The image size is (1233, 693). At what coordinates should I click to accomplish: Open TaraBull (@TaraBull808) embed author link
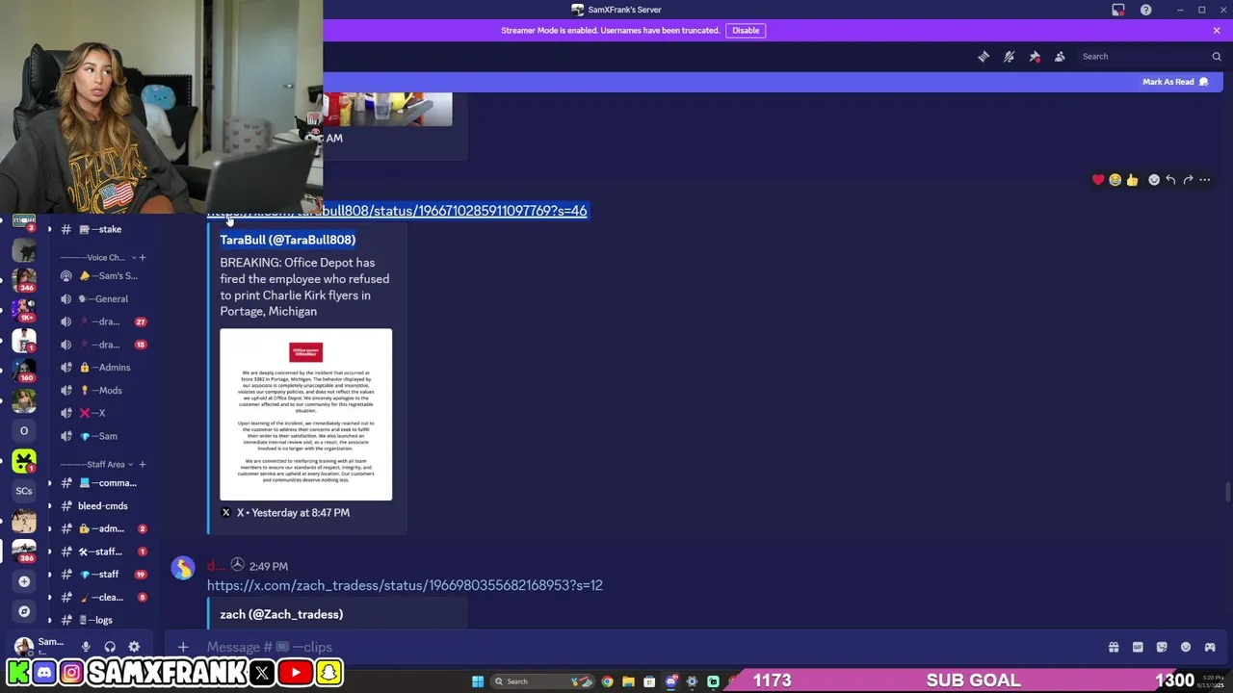pyautogui.click(x=287, y=240)
